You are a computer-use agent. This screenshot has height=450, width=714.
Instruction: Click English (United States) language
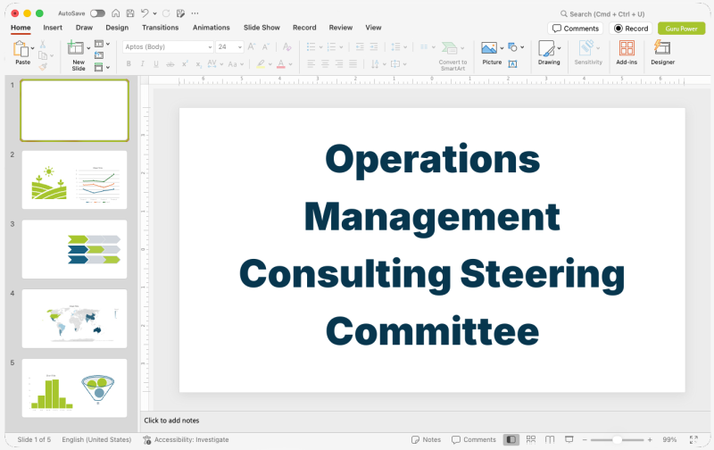tap(96, 439)
